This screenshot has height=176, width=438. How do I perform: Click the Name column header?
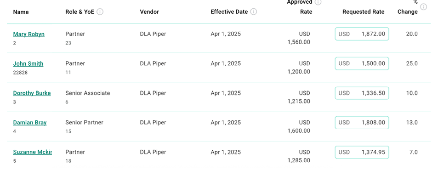pos(21,12)
